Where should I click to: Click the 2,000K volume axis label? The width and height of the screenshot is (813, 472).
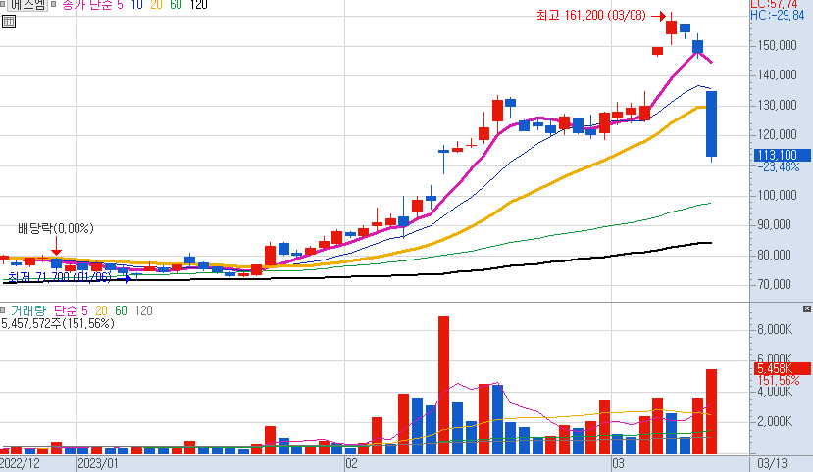(x=775, y=421)
